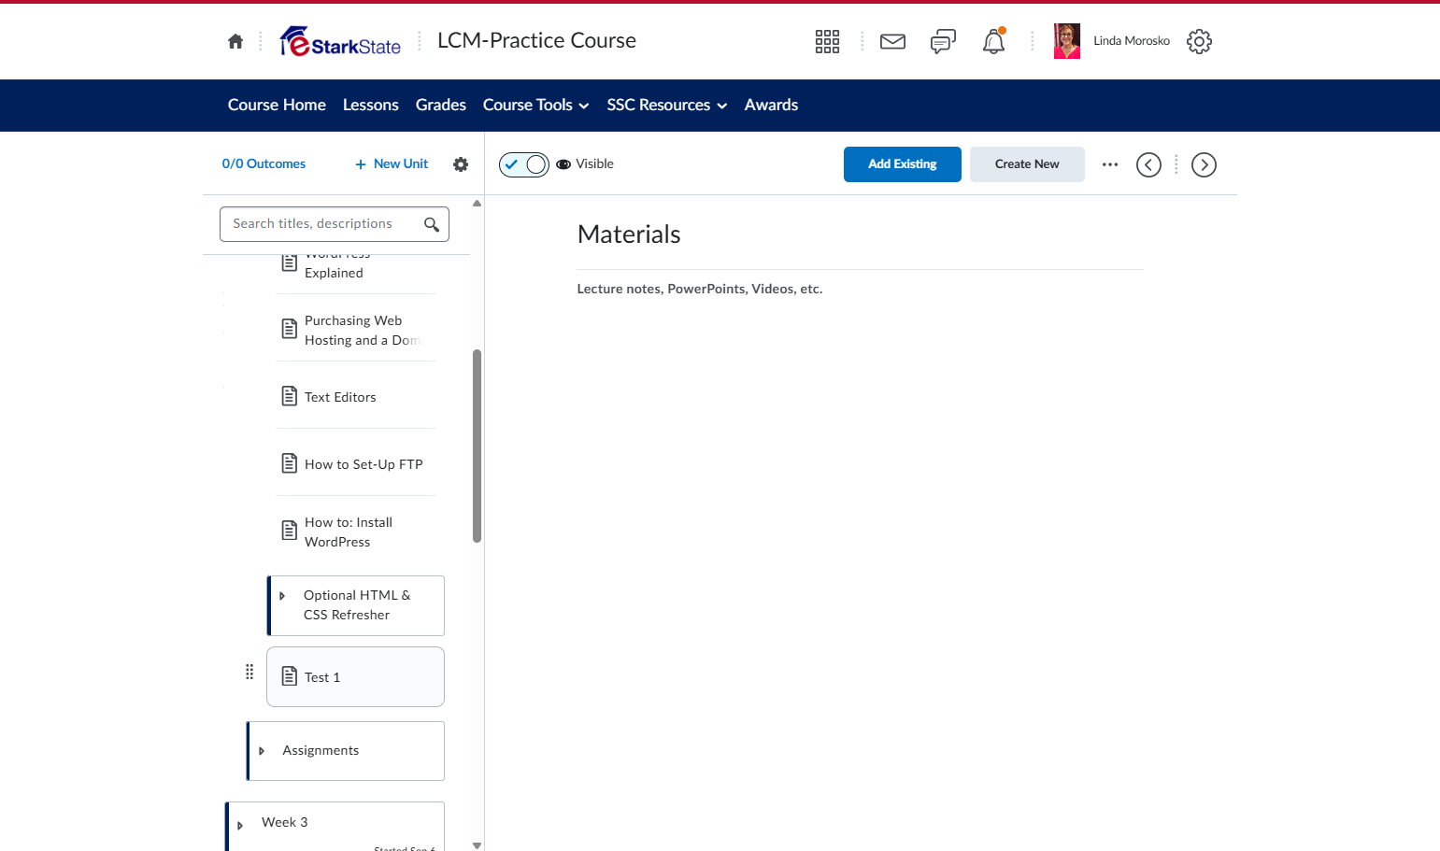Click the Text Editors document icon
This screenshot has height=851, width=1440.
[x=290, y=396]
